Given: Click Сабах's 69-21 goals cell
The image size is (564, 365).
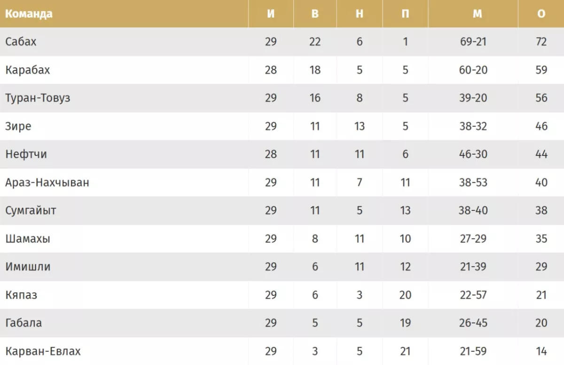Looking at the screenshot, I should click(473, 42).
